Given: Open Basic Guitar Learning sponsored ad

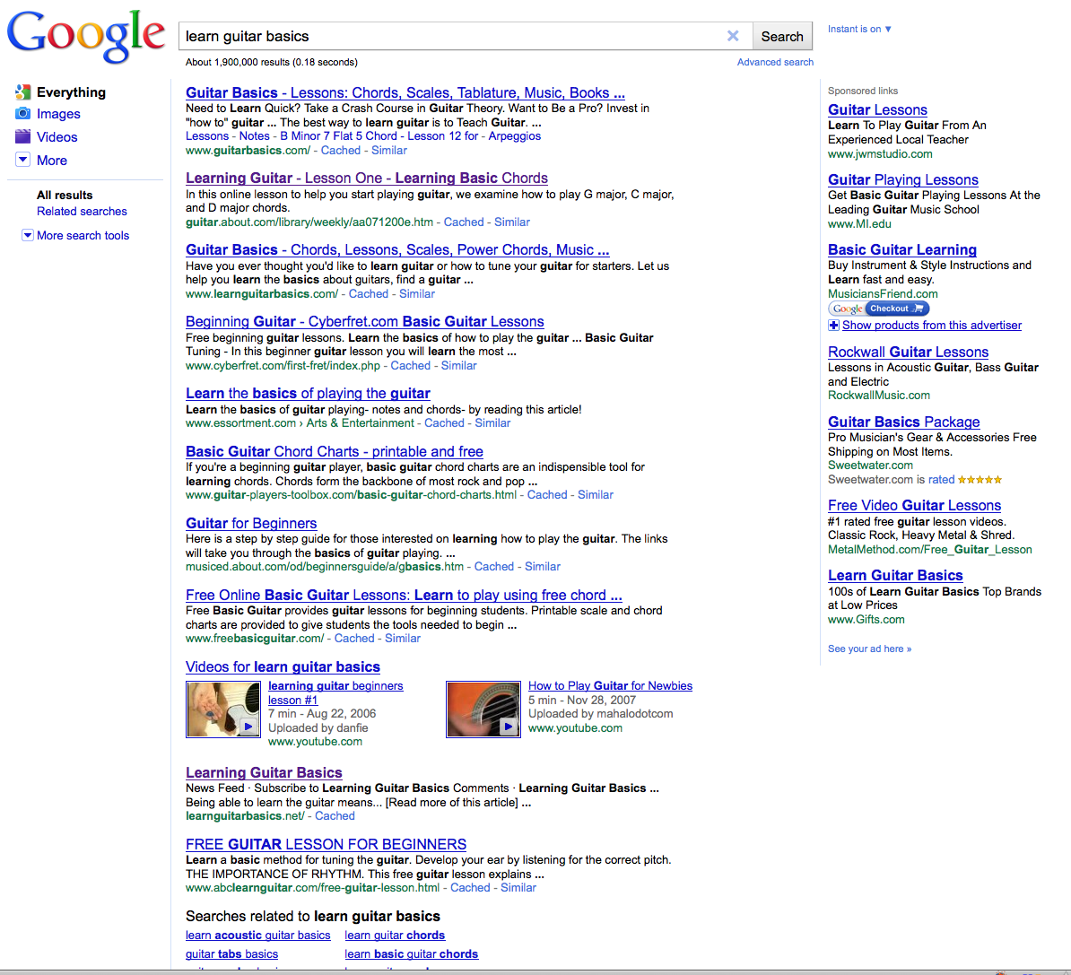Looking at the screenshot, I should click(x=902, y=250).
